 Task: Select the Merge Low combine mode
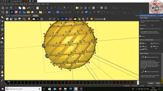154,47
